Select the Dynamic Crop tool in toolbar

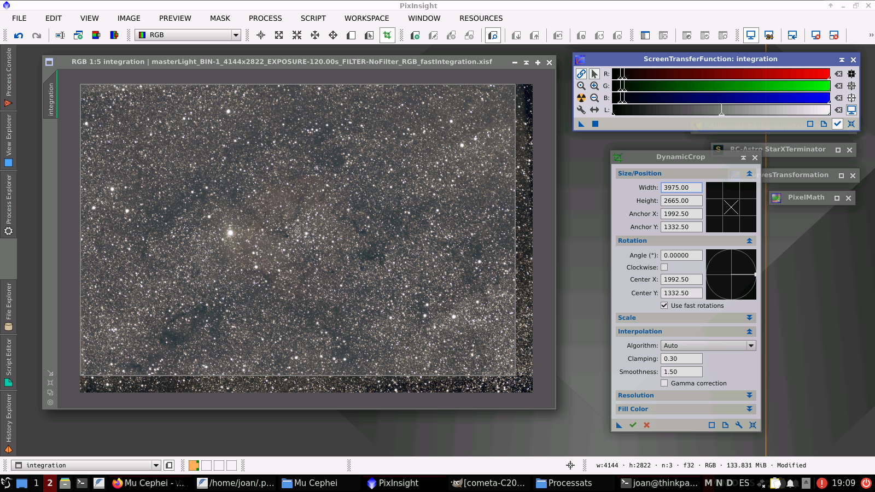[x=387, y=35]
